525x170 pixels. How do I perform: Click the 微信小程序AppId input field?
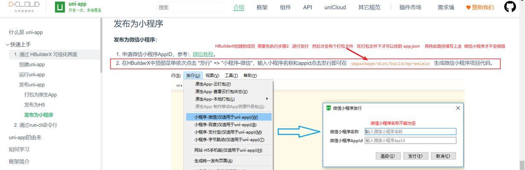point(410,140)
